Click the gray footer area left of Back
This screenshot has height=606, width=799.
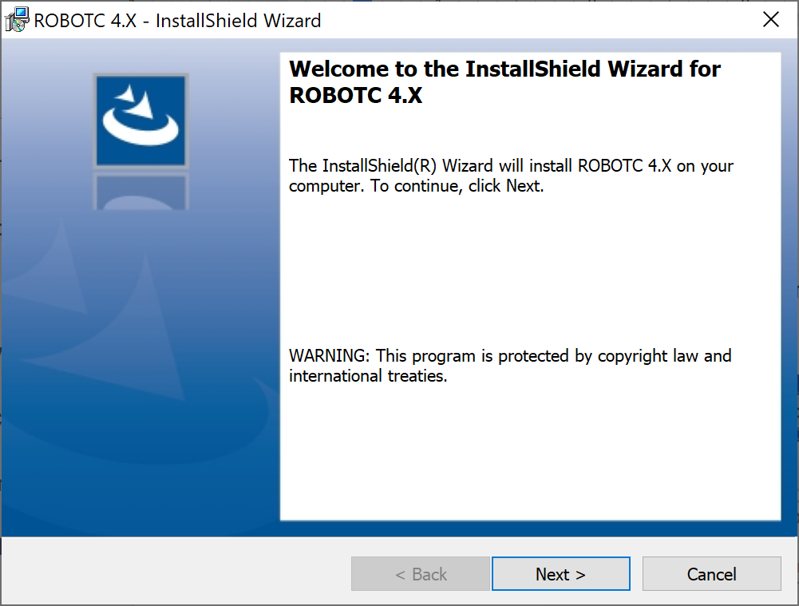point(176,574)
